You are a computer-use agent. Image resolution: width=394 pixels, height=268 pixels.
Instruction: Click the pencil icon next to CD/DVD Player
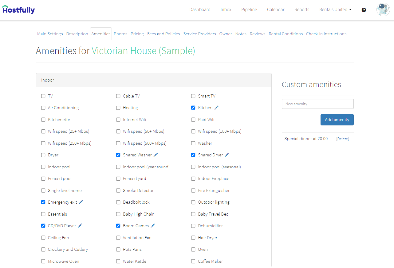[x=80, y=226]
